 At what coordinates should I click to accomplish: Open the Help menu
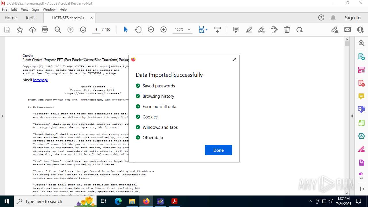pyautogui.click(x=63, y=9)
